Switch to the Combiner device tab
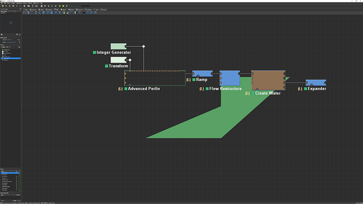363x204 pixels. pos(49,9)
